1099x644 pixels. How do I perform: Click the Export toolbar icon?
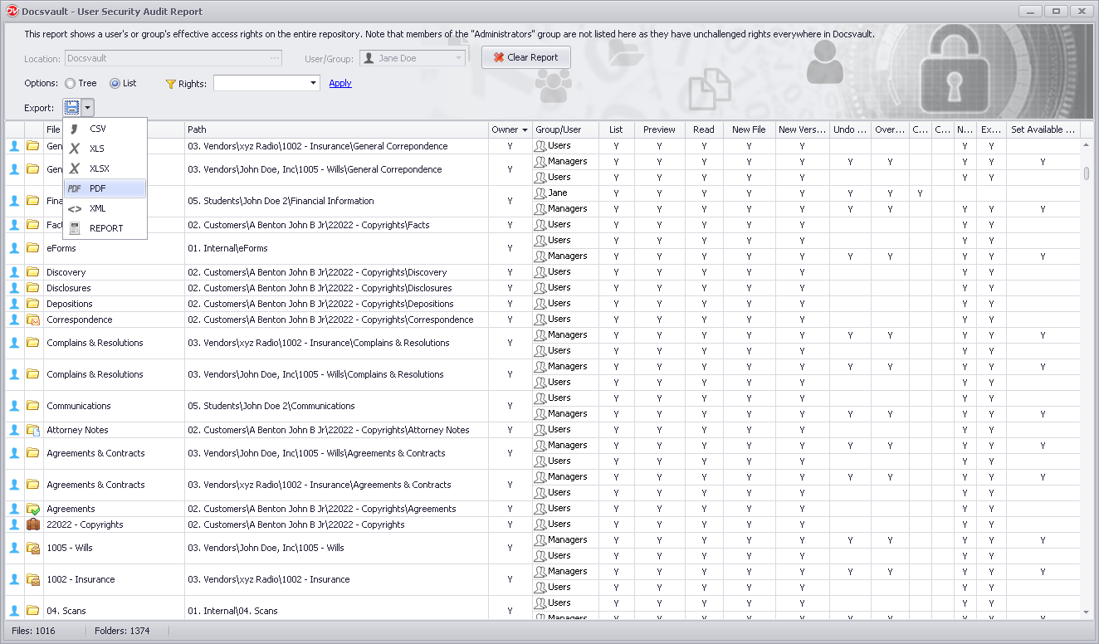pyautogui.click(x=71, y=107)
